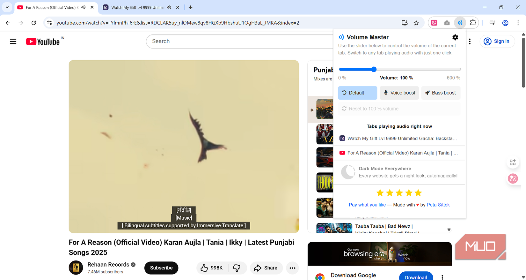Image resolution: width=526 pixels, height=280 pixels.
Task: Click the video player
Action: pyautogui.click(x=184, y=147)
